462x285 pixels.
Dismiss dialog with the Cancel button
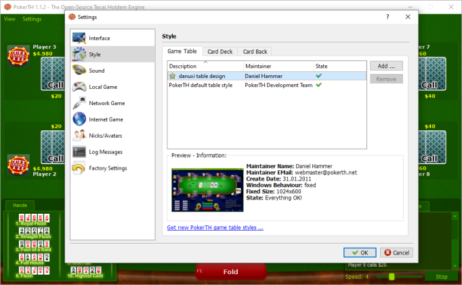point(396,253)
